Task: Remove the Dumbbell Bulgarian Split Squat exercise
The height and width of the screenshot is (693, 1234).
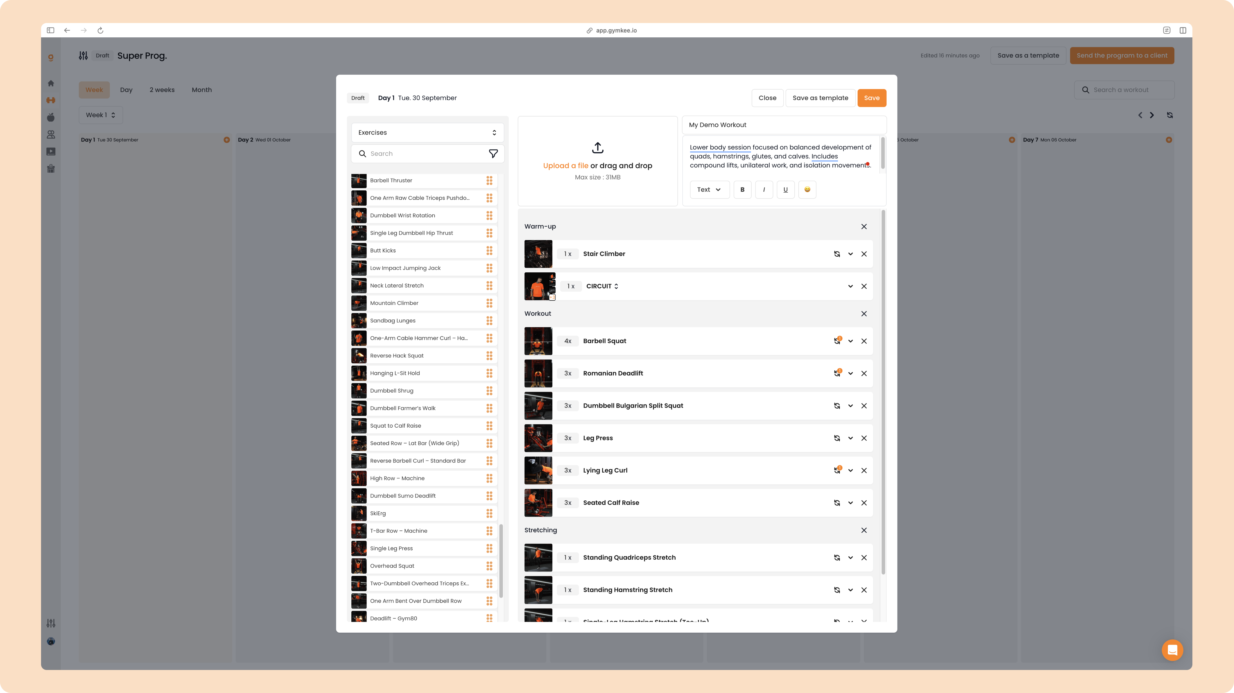Action: coord(864,406)
